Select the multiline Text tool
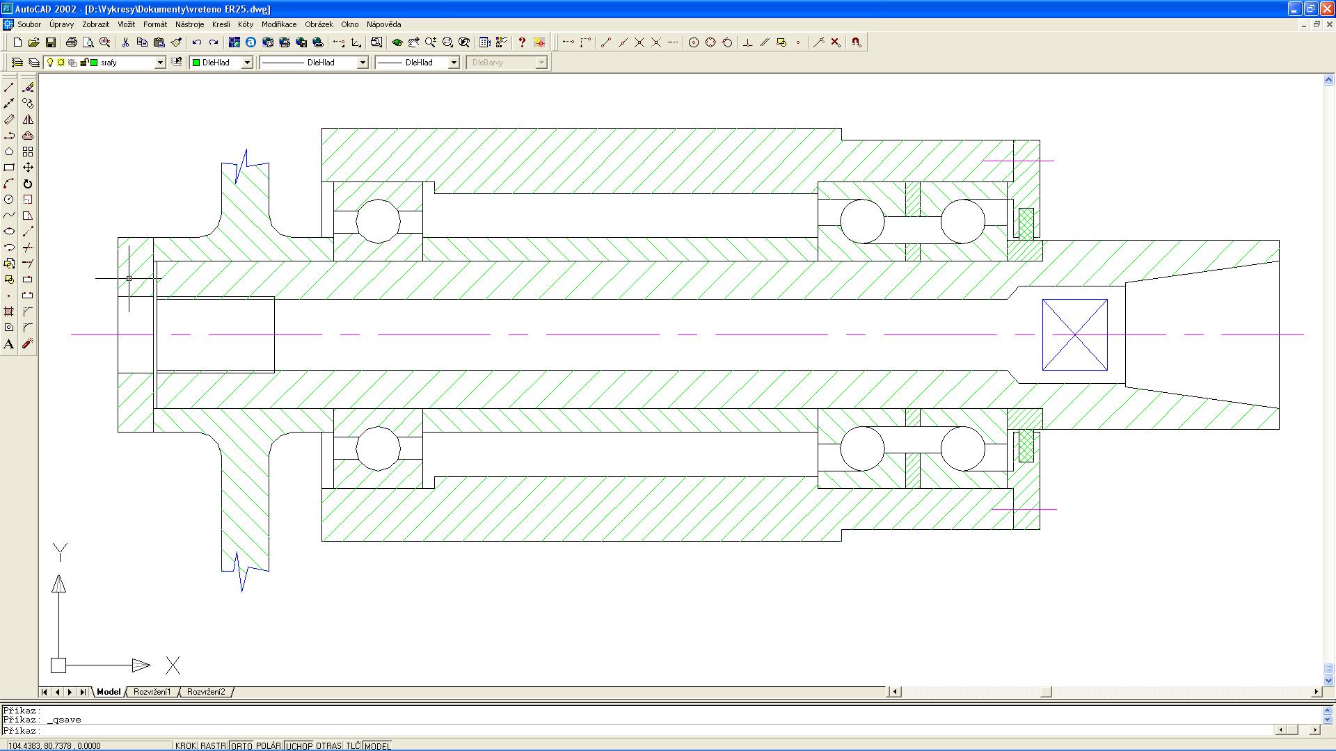Image resolution: width=1336 pixels, height=751 pixels. [x=9, y=344]
